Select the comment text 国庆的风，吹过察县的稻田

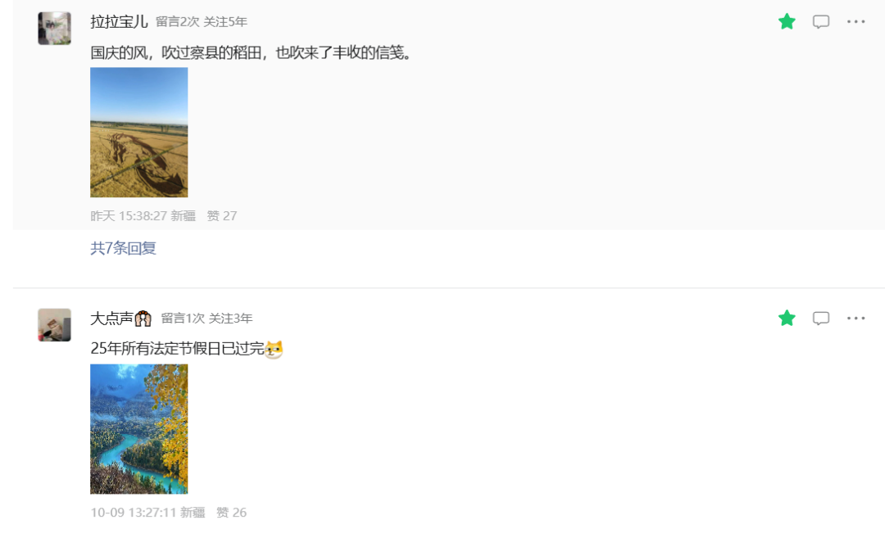(176, 52)
